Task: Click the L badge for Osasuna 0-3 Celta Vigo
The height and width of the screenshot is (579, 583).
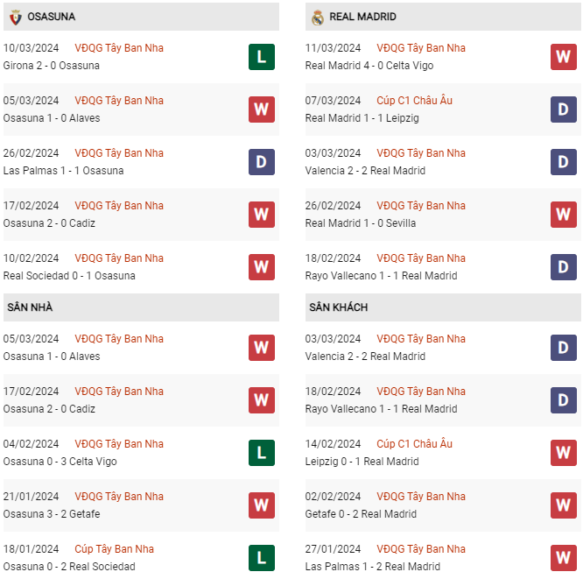Action: 262,453
